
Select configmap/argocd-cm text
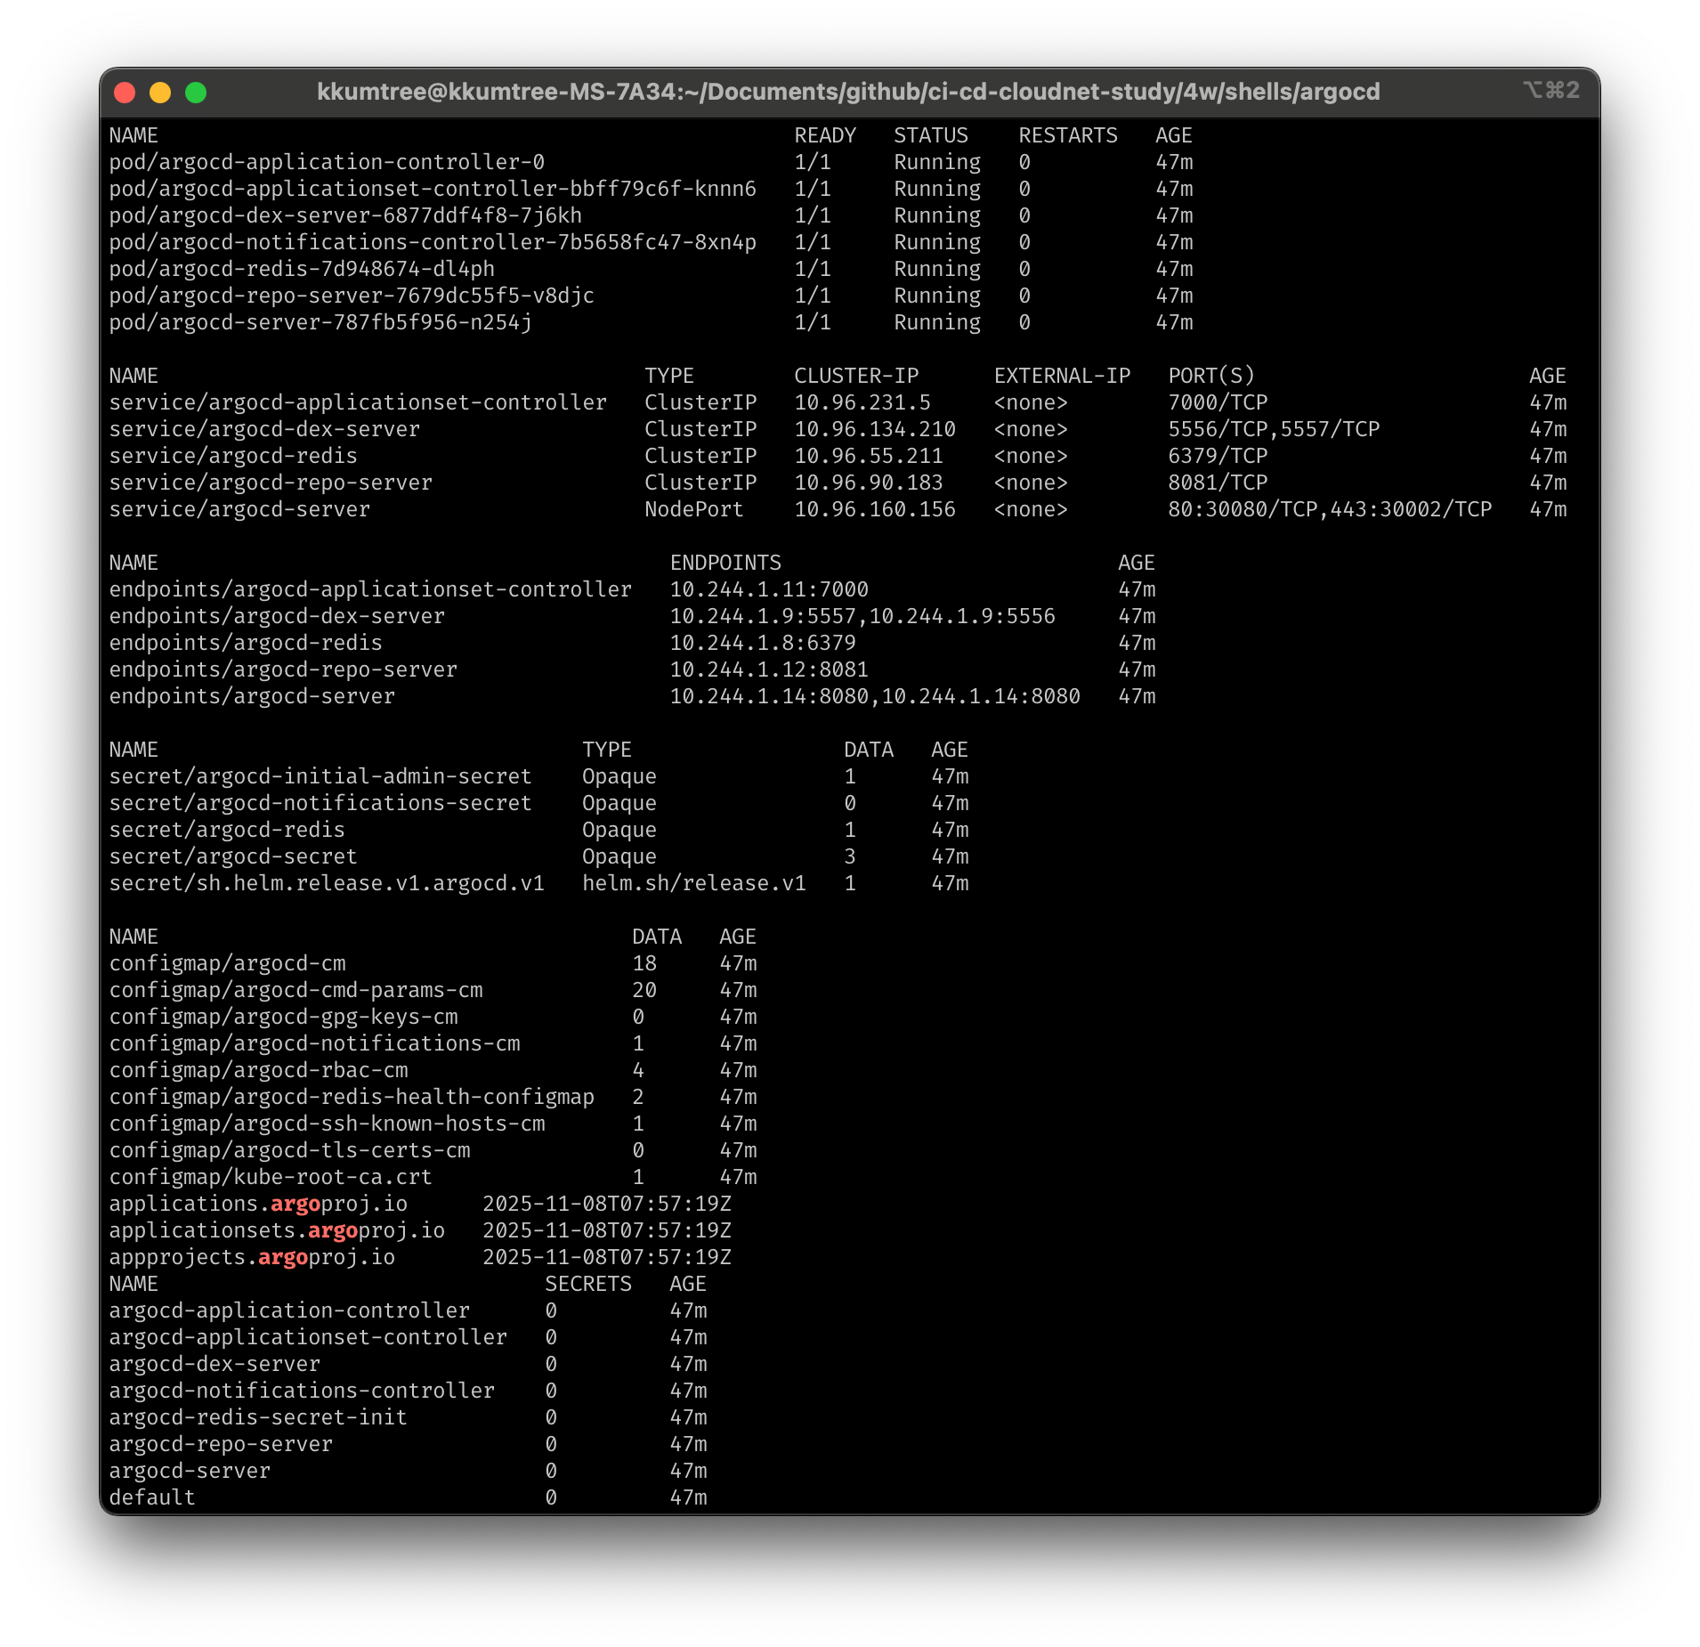(228, 964)
